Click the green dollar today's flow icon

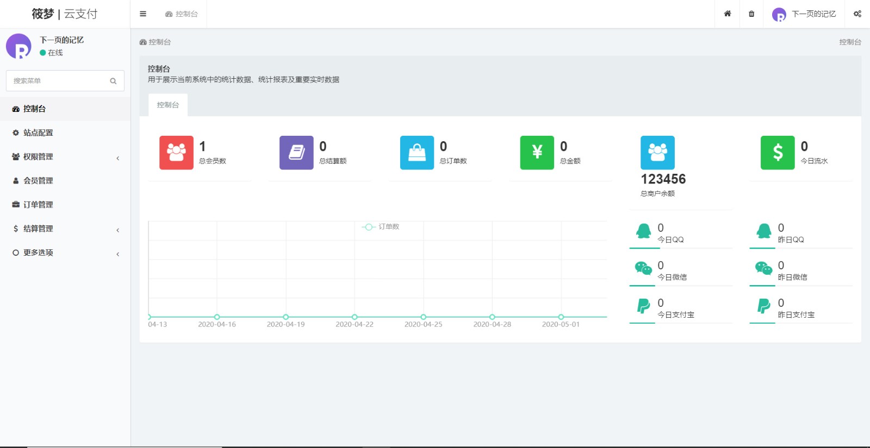point(778,153)
